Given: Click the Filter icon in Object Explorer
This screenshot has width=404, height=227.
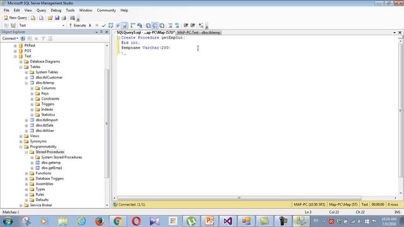Looking at the screenshot, I should [44, 38].
